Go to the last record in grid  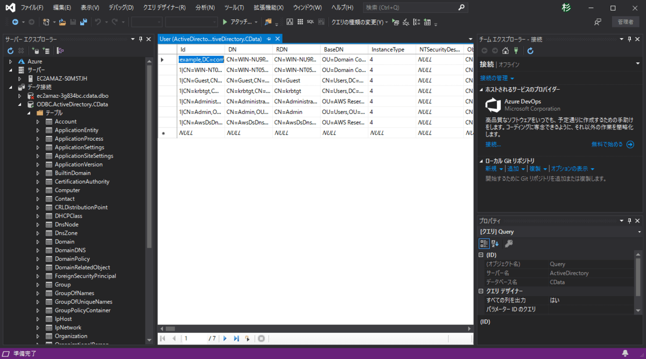click(x=236, y=339)
